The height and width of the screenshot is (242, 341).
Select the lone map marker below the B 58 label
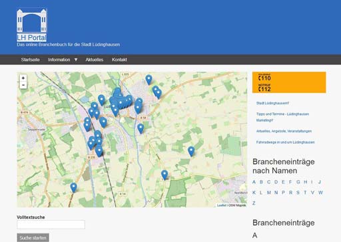pyautogui.click(x=141, y=128)
